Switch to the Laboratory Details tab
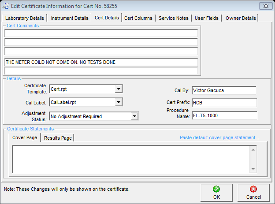The height and width of the screenshot is (204, 275). (x=25, y=18)
